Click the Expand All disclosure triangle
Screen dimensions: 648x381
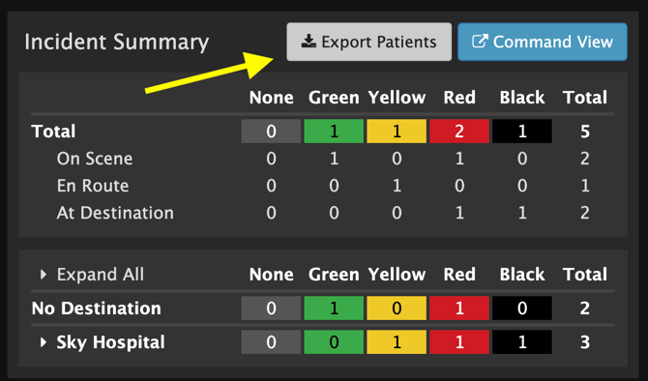[x=43, y=274]
